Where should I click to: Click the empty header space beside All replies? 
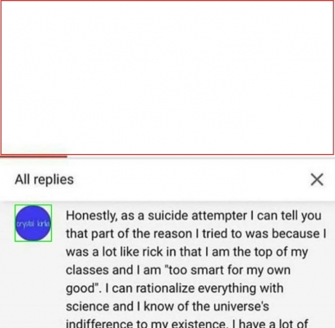191,180
